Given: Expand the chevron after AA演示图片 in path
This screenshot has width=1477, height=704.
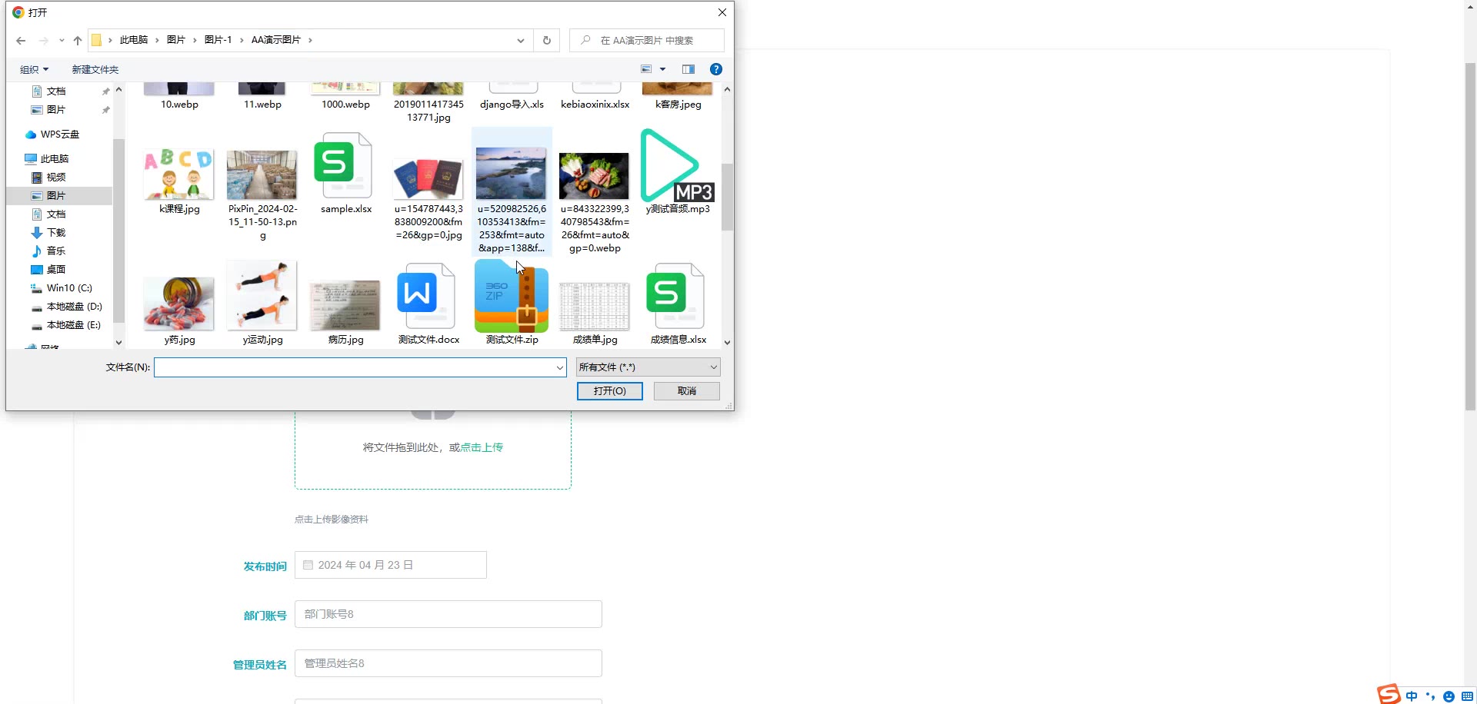Looking at the screenshot, I should (x=310, y=41).
